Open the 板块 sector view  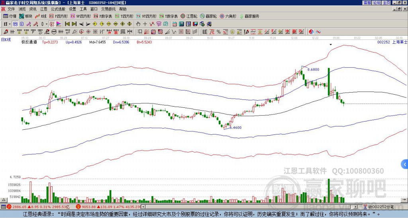tap(26, 16)
